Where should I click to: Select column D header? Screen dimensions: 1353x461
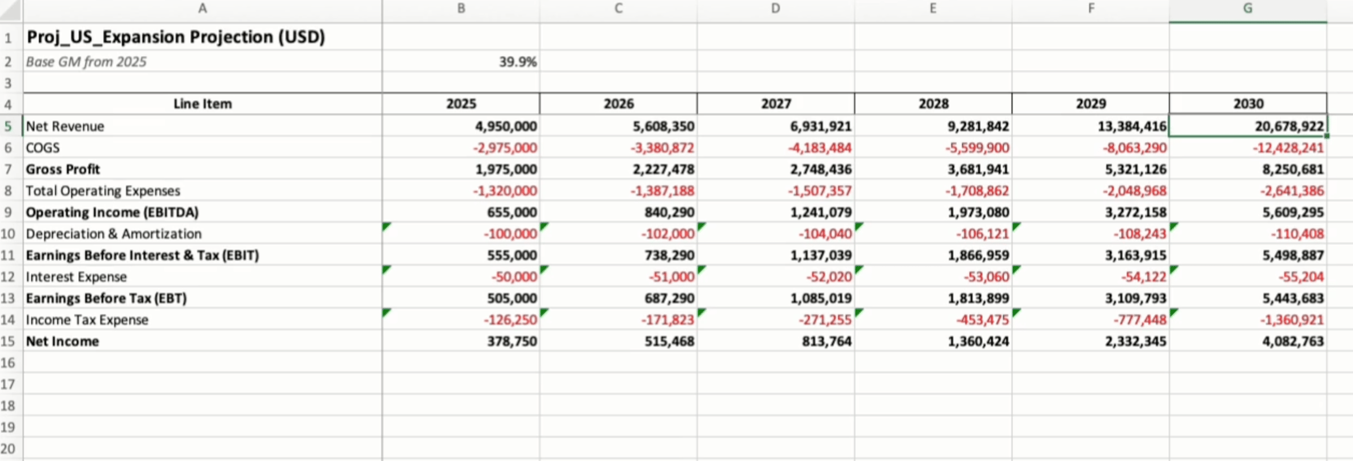coord(775,8)
